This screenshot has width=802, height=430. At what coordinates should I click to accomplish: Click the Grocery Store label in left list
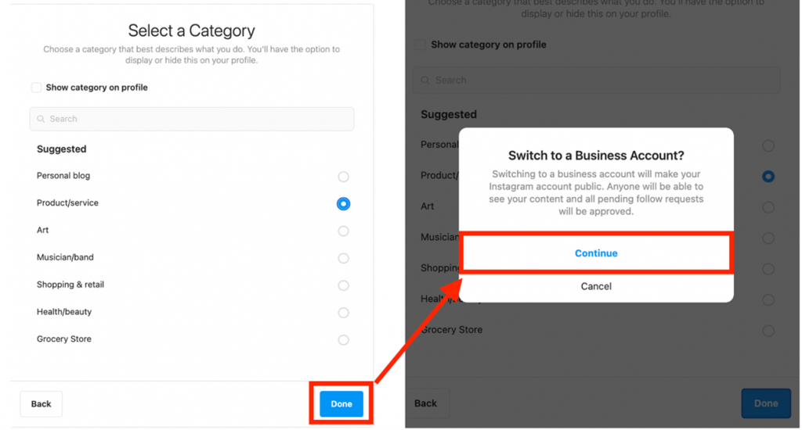(64, 339)
